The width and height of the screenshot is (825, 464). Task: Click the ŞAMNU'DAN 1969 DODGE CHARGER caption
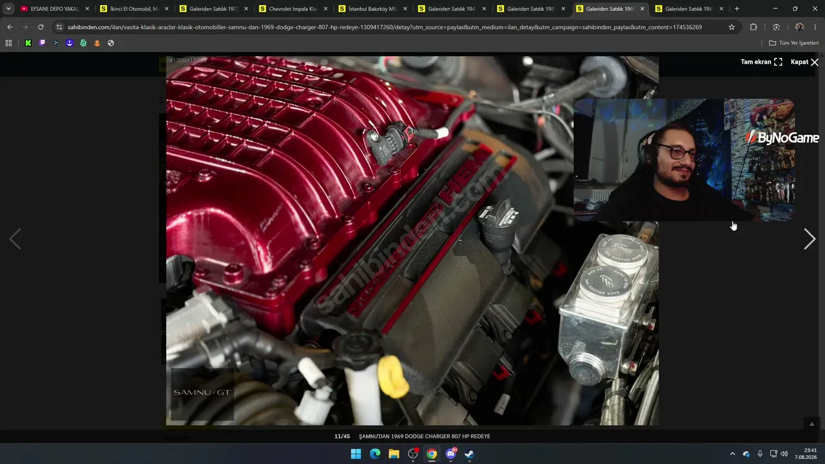click(424, 436)
